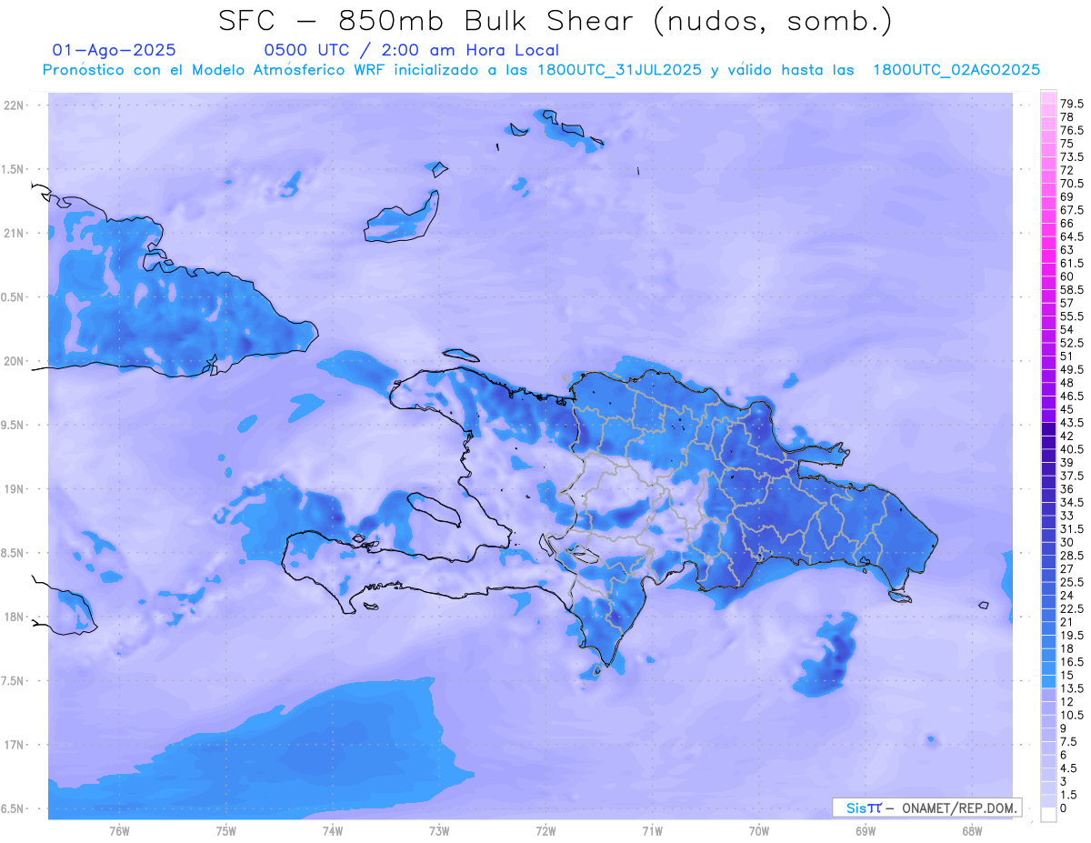This screenshot has width=1091, height=843.
Task: Click the '37.5' value on the colorbar
Action: pos(1072,476)
